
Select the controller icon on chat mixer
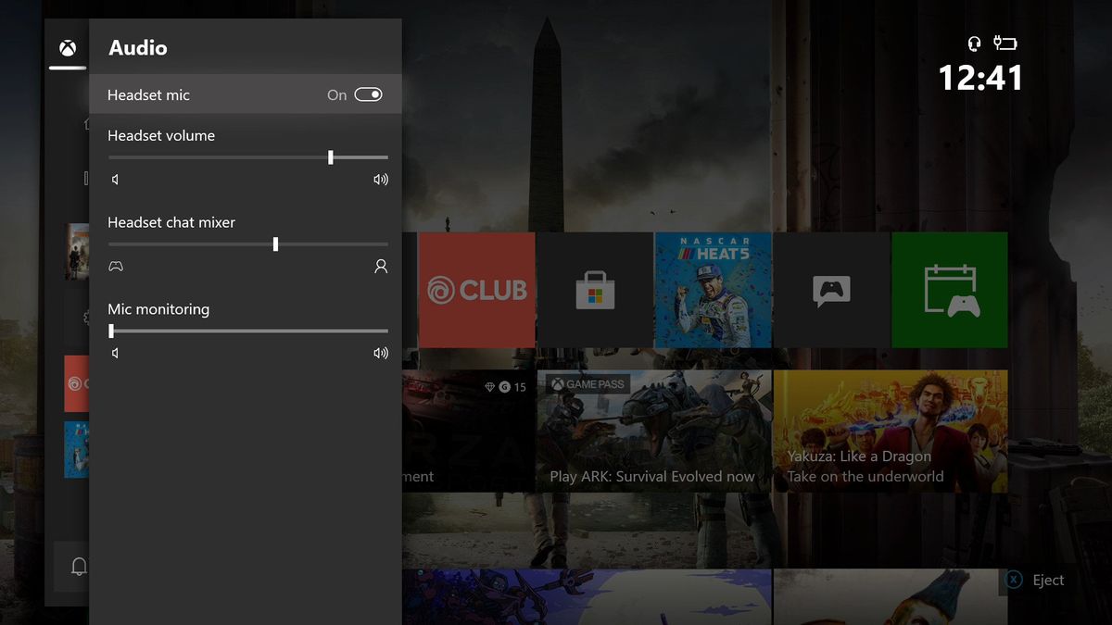pyautogui.click(x=115, y=266)
